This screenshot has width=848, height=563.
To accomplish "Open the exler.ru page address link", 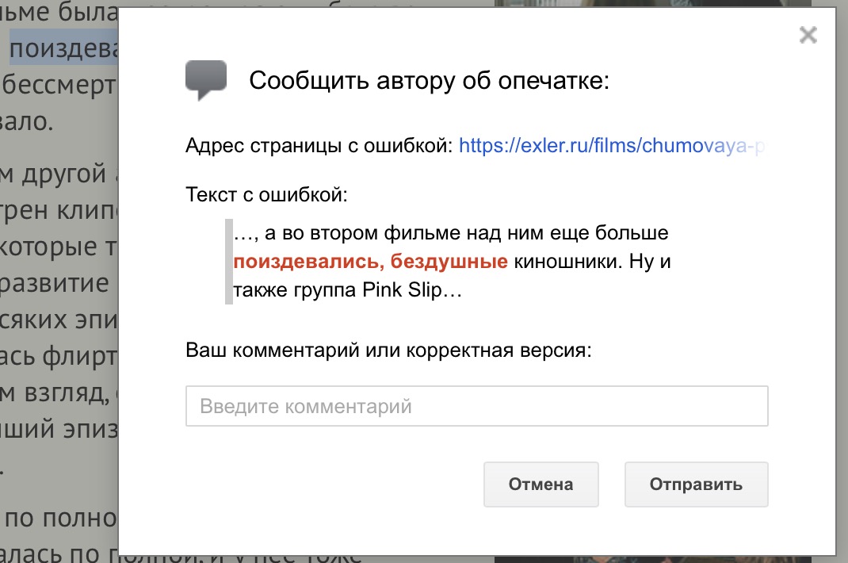I will coord(612,146).
